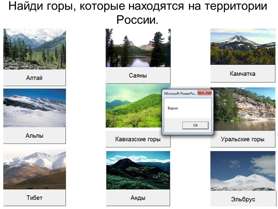
Task: Click the Альпы snowy slope photo
Action: [x=35, y=108]
